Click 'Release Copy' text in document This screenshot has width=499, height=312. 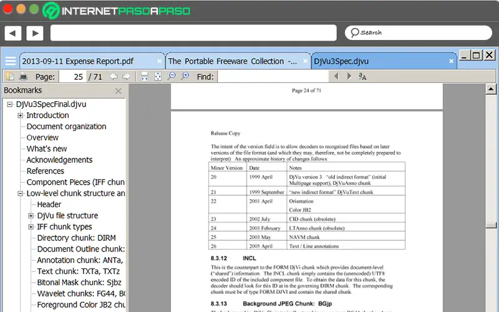(225, 134)
